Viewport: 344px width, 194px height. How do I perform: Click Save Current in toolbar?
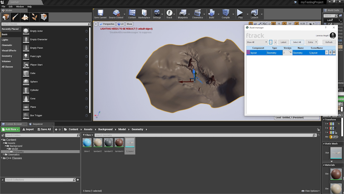[100, 14]
